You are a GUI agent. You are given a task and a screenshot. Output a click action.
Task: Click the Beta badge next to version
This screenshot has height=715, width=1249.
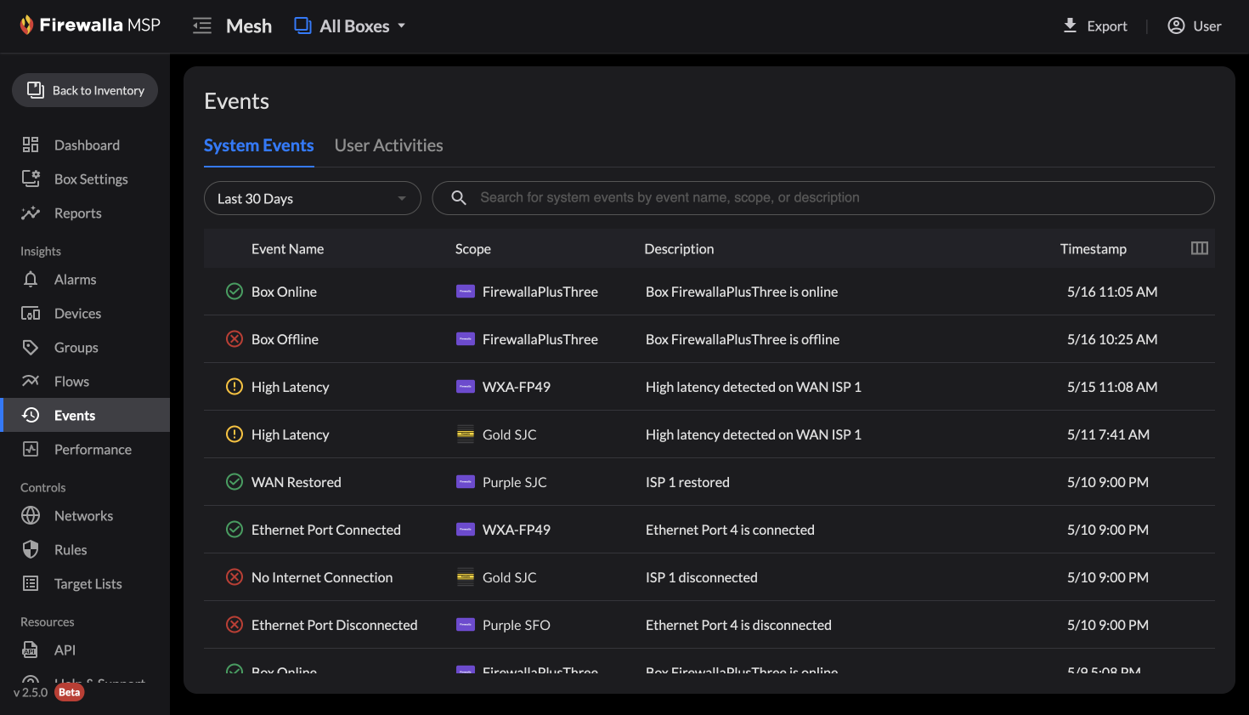tap(70, 692)
